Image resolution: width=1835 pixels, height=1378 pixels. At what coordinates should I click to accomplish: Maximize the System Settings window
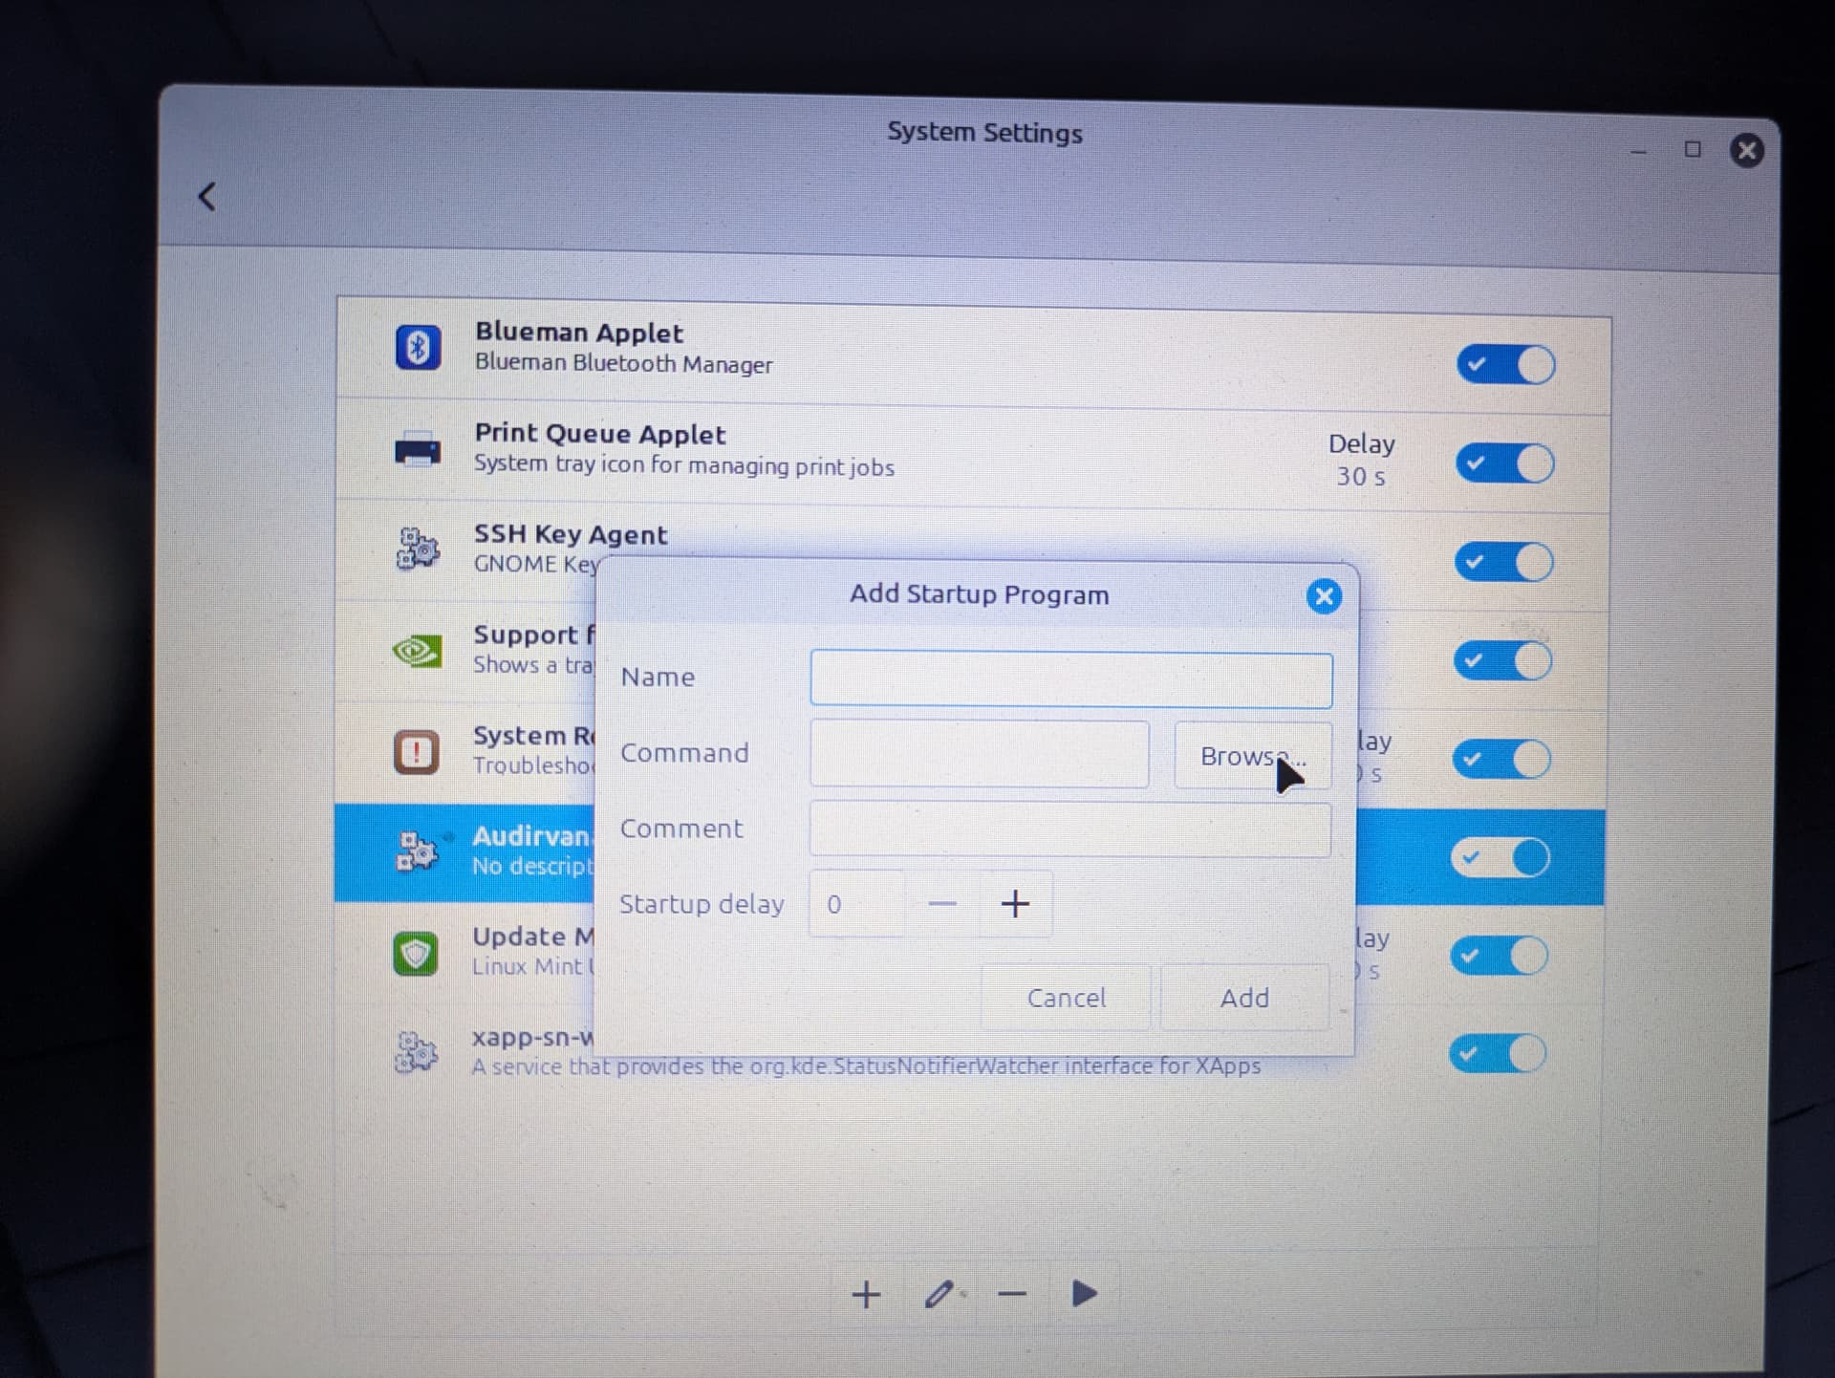1693,149
